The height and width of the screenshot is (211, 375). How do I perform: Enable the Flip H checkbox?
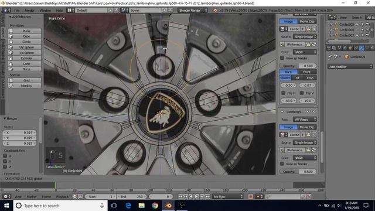point(283,93)
